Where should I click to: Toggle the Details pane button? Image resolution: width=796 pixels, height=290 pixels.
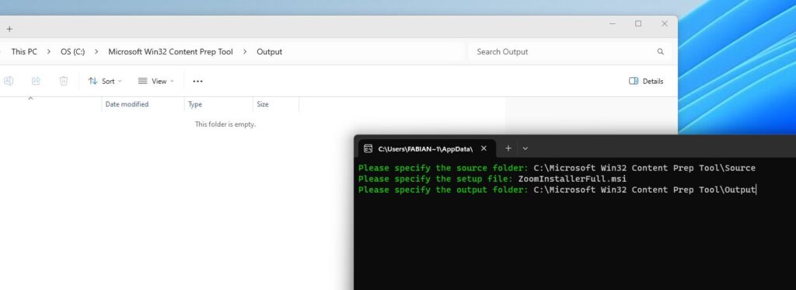[646, 82]
